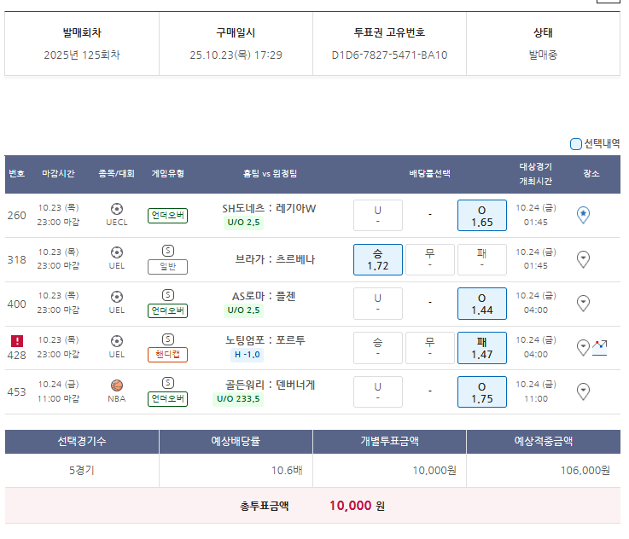Open the venue pin for NBA match 453
Screen dimensions: 629x539
[583, 391]
